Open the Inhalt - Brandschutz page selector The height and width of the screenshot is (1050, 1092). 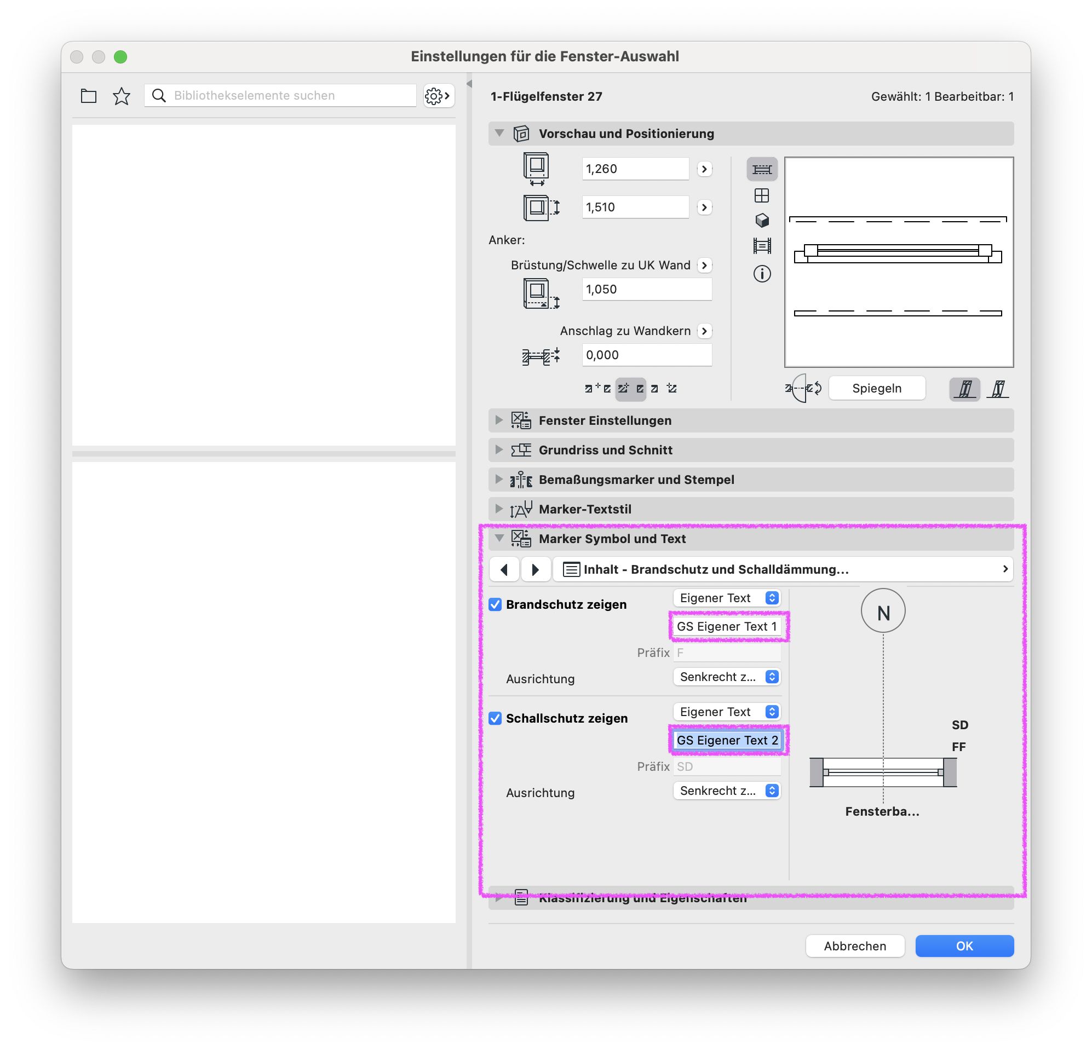783,569
